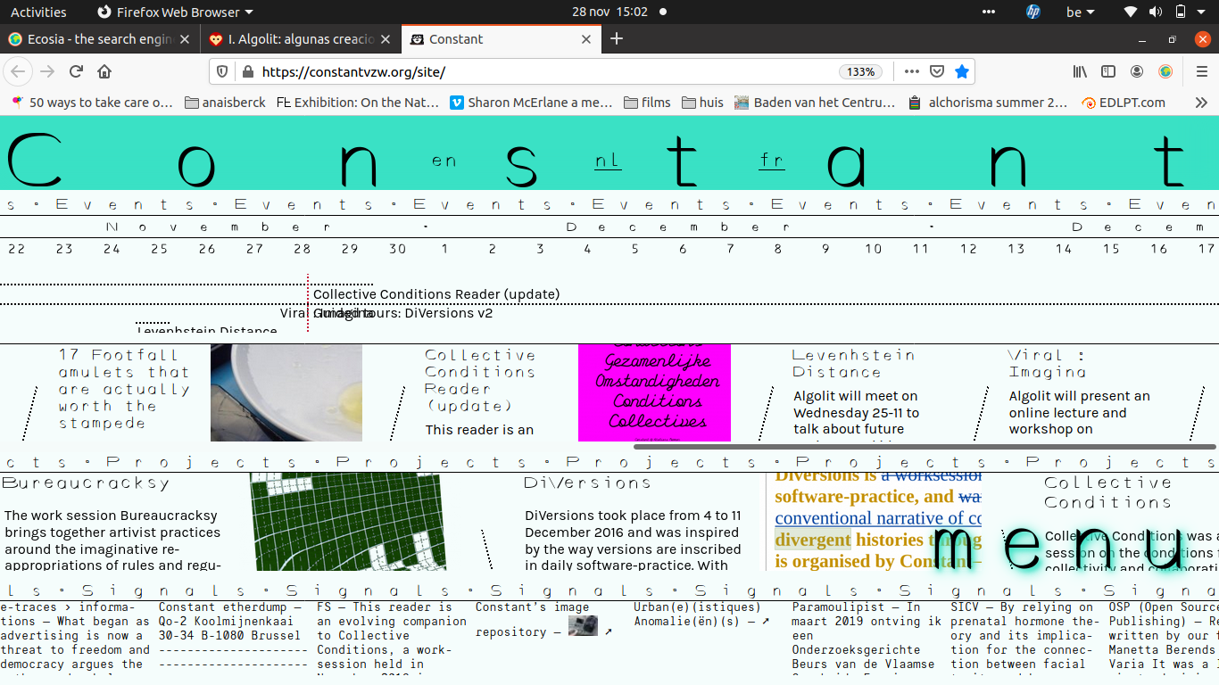
Task: Open the Firefox hamburger menu
Action: coord(1202,71)
